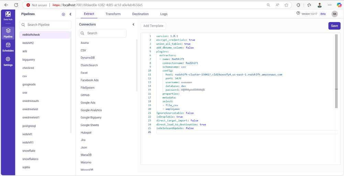Click the Connectors list scrollbar
The image size is (344, 176).
tap(137, 65)
